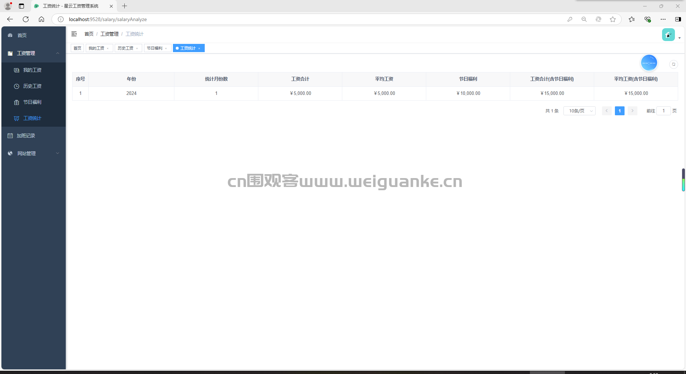Screen dimensions: 686x374
Task: Toggle the browser sidebar icon
Action: tap(678, 19)
